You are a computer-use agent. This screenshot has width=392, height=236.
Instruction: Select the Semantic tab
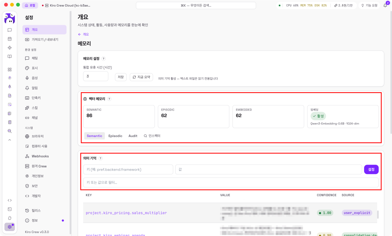point(94,136)
